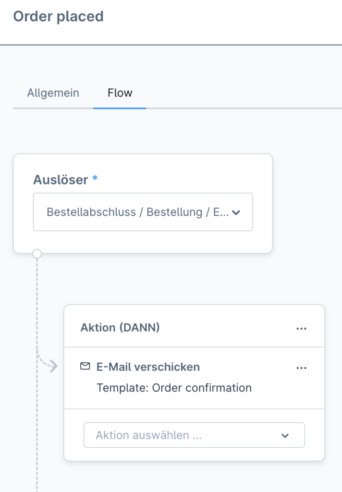Click the curved dashed arrow pointing to action
Viewport: 342px width, 492px height.
(48, 361)
